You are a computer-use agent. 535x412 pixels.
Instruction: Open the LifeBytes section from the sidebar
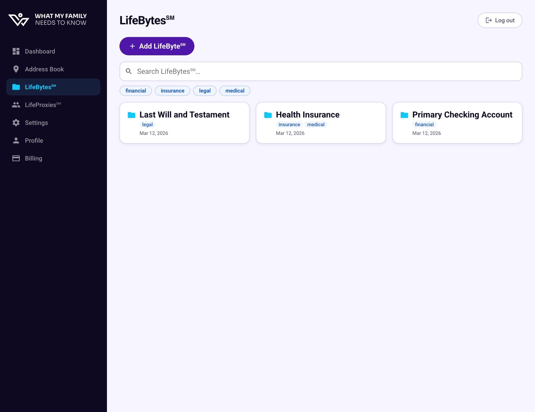40,87
